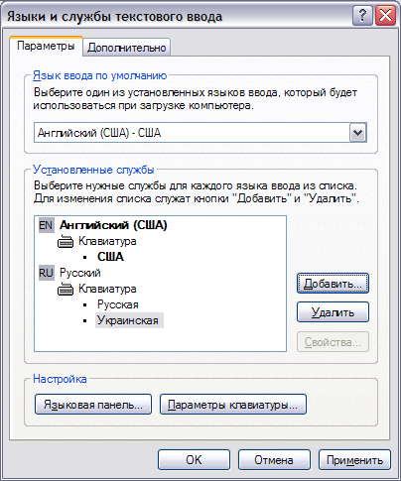
Task: Select the Параметры tab
Action: coord(46,46)
